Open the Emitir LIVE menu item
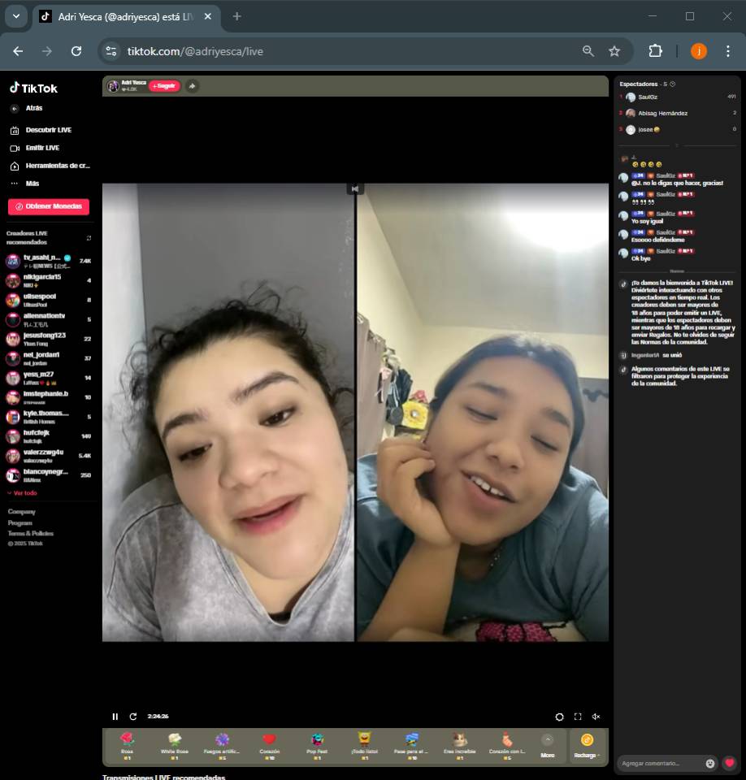 [42, 148]
